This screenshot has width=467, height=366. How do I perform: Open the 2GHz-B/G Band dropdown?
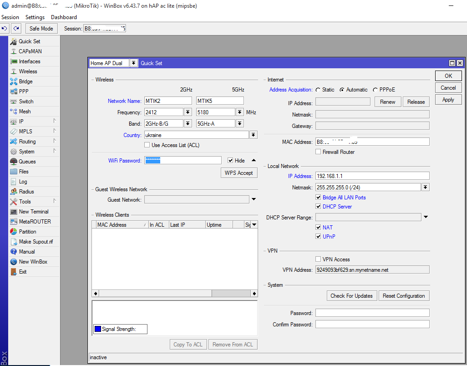tap(188, 123)
